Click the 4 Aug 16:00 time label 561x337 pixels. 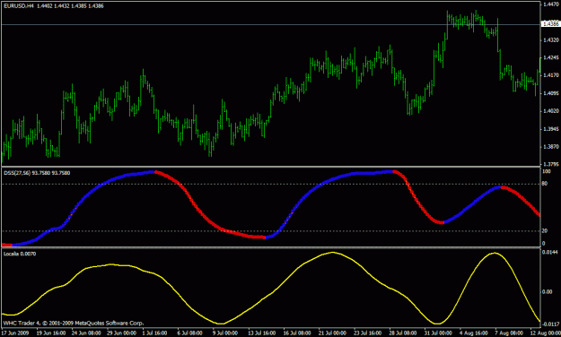tap(473, 333)
